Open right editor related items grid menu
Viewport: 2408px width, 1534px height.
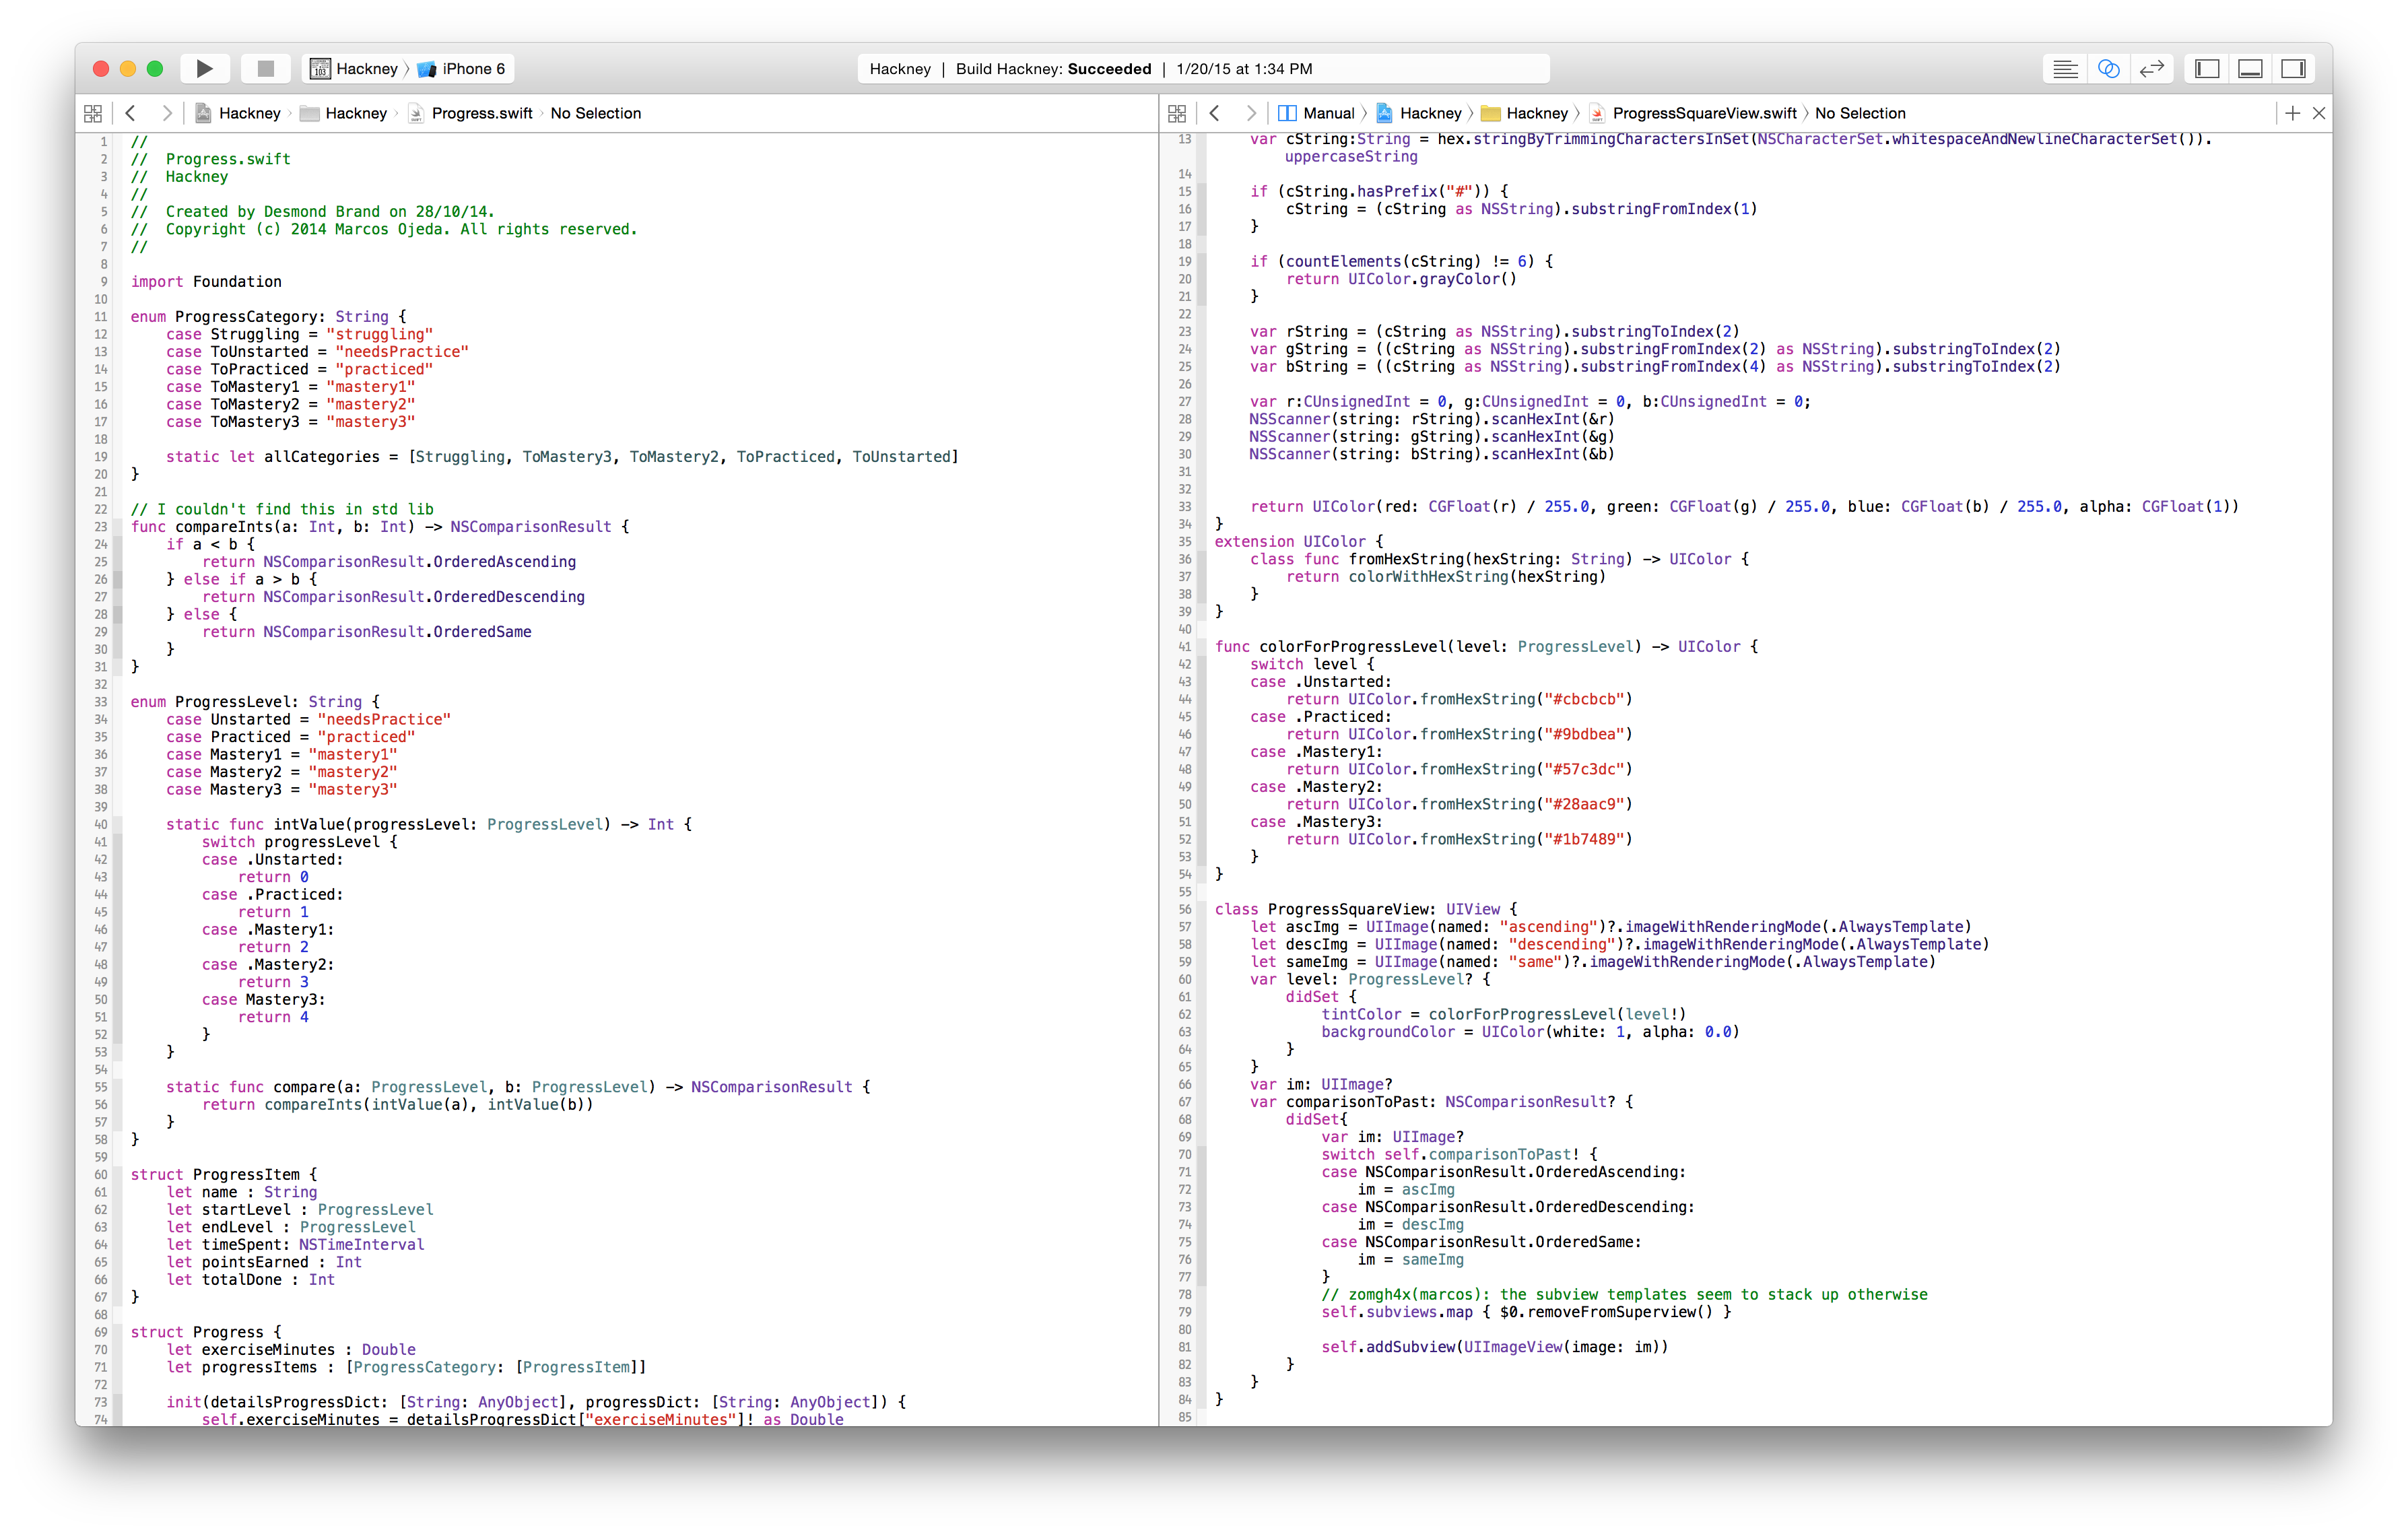(1177, 114)
